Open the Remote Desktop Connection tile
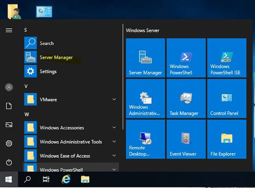 [145, 139]
